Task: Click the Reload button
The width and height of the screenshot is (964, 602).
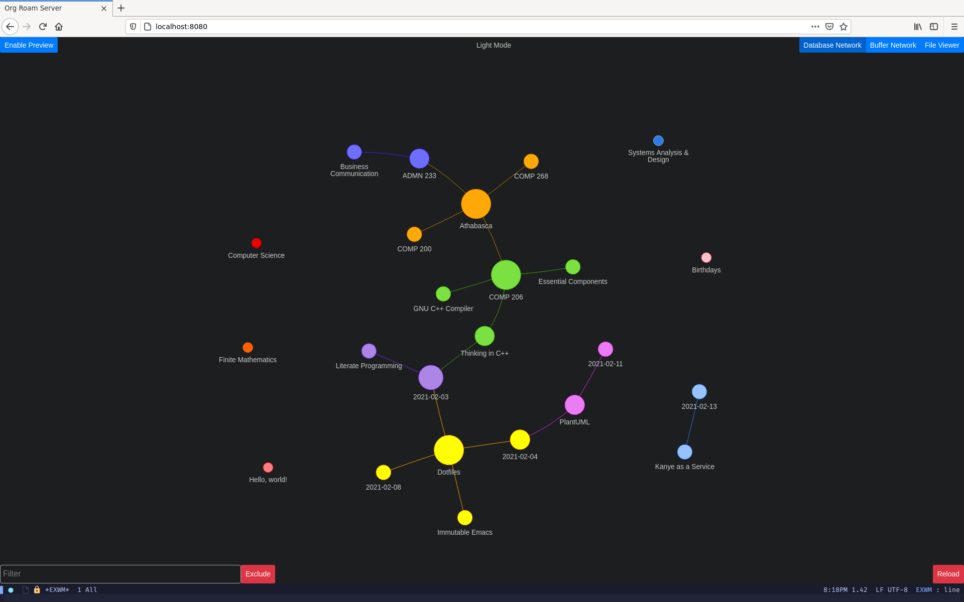Action: 947,573
